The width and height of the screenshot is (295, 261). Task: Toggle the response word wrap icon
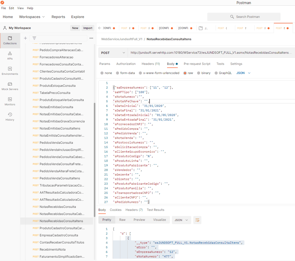(197, 220)
